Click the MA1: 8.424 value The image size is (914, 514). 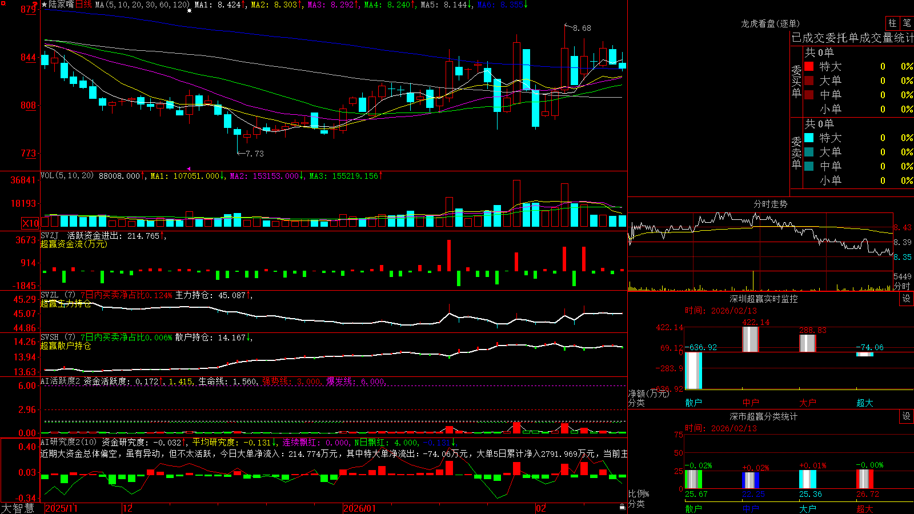218,5
